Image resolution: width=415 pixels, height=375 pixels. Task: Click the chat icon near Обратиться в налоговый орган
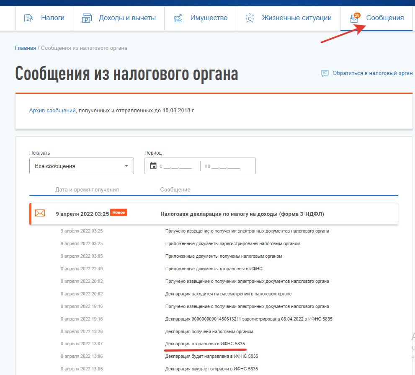[325, 73]
